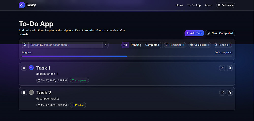The height and width of the screenshot is (121, 254).
Task: Grab the drag handle of Task 2
Action: [24, 92]
